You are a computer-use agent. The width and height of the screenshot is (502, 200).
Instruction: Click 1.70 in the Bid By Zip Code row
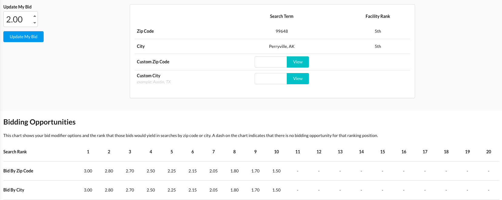click(256, 171)
